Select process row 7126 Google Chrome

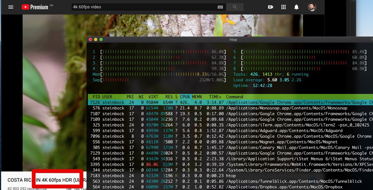[230, 102]
